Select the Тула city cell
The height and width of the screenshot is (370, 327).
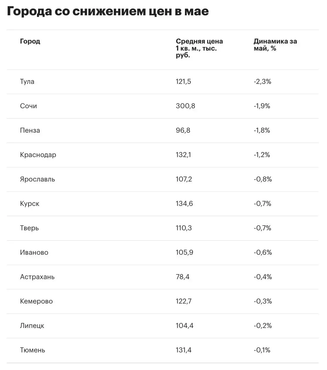coord(27,81)
